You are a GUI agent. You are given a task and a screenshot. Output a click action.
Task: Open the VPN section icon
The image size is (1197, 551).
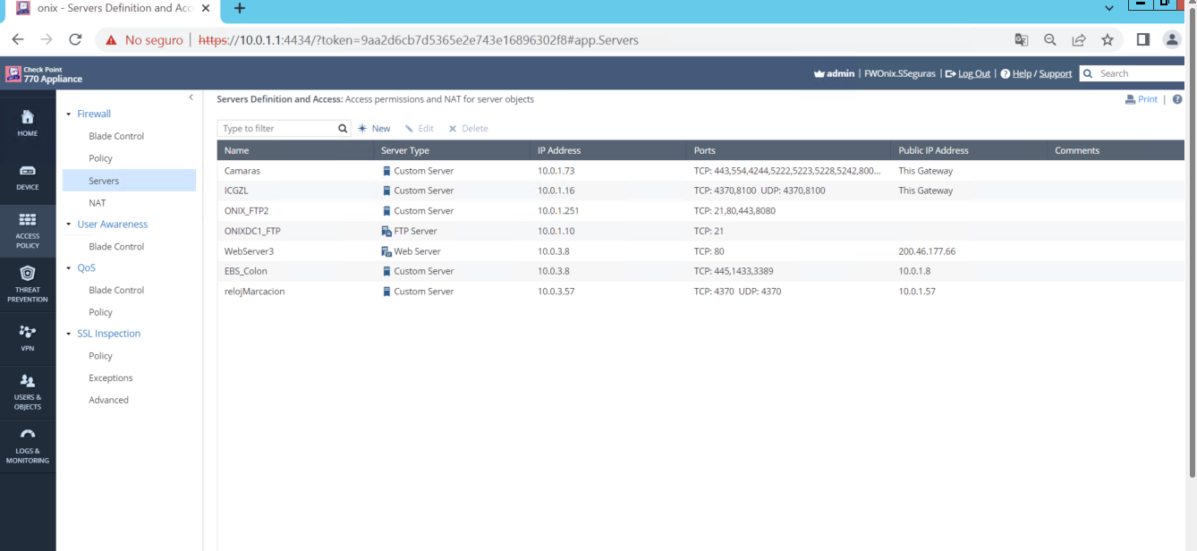(28, 337)
